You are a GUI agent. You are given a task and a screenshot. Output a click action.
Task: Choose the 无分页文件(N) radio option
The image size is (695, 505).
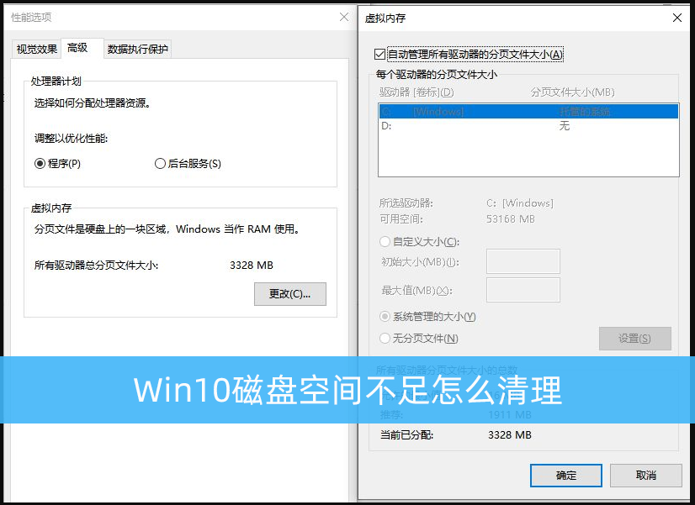[385, 338]
